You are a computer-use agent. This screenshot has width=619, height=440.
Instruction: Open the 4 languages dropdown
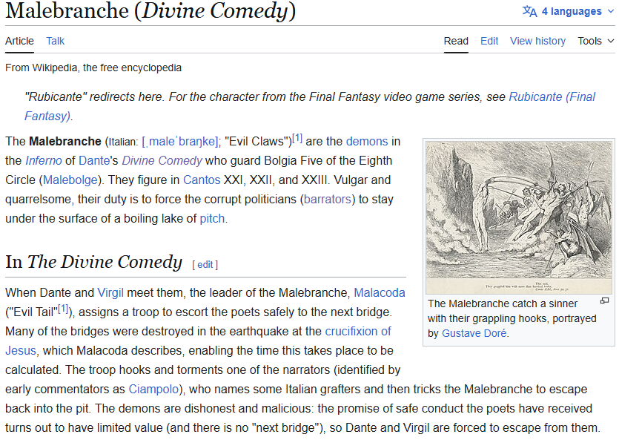coord(568,11)
